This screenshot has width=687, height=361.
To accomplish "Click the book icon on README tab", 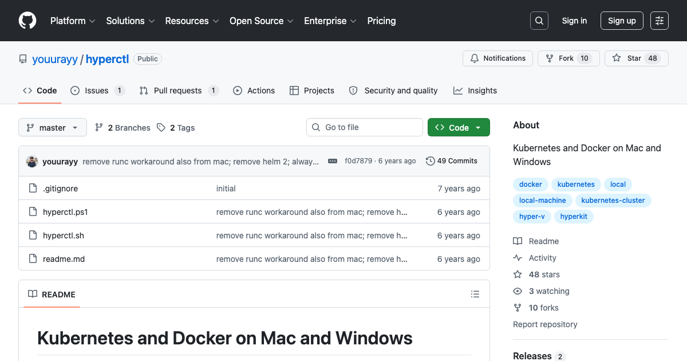I will click(x=33, y=294).
